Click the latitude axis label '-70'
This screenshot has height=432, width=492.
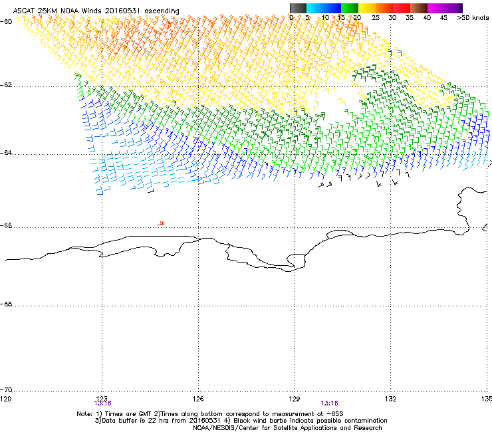pyautogui.click(x=6, y=389)
